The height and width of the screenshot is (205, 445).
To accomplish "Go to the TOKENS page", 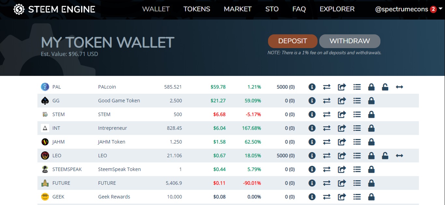I will point(197,9).
